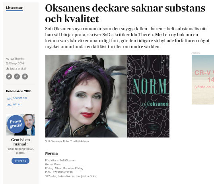This screenshot has height=184, width=214.
Task: Click the Norma book cover image
Action: (x=148, y=96)
